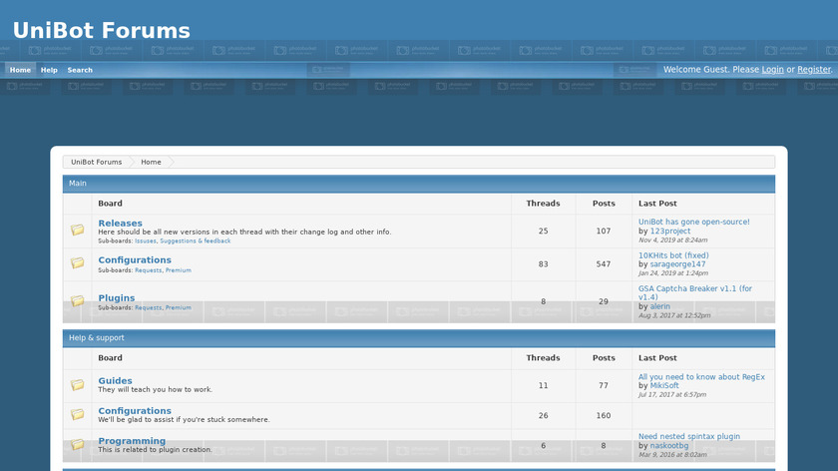View profile of user sarageorge147
The width and height of the screenshot is (838, 471).
pos(677,264)
